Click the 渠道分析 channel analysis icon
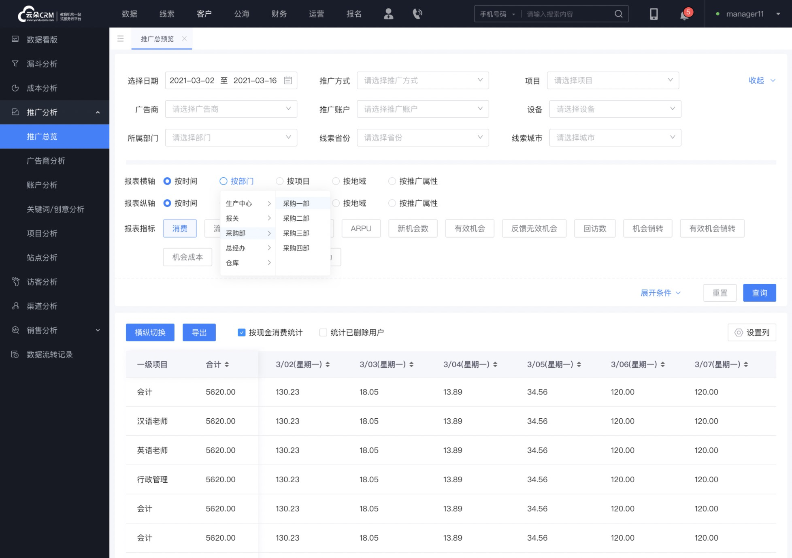The width and height of the screenshot is (792, 558). (16, 306)
